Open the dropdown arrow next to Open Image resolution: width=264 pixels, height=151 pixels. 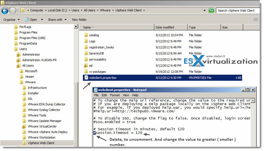pos(42,20)
